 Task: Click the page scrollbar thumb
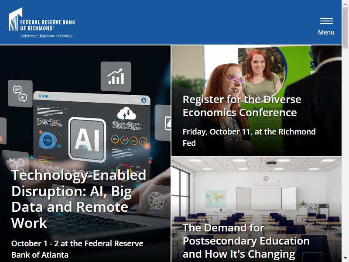click(345, 28)
